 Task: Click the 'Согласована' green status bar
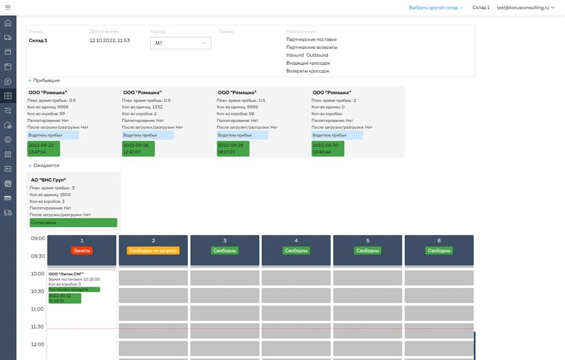73,222
